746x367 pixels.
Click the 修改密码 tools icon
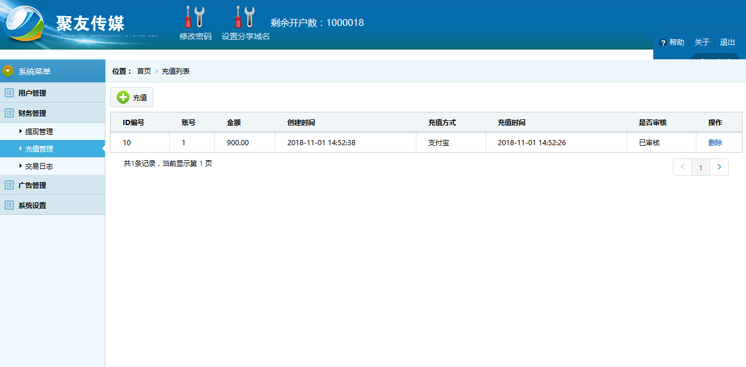[x=195, y=17]
